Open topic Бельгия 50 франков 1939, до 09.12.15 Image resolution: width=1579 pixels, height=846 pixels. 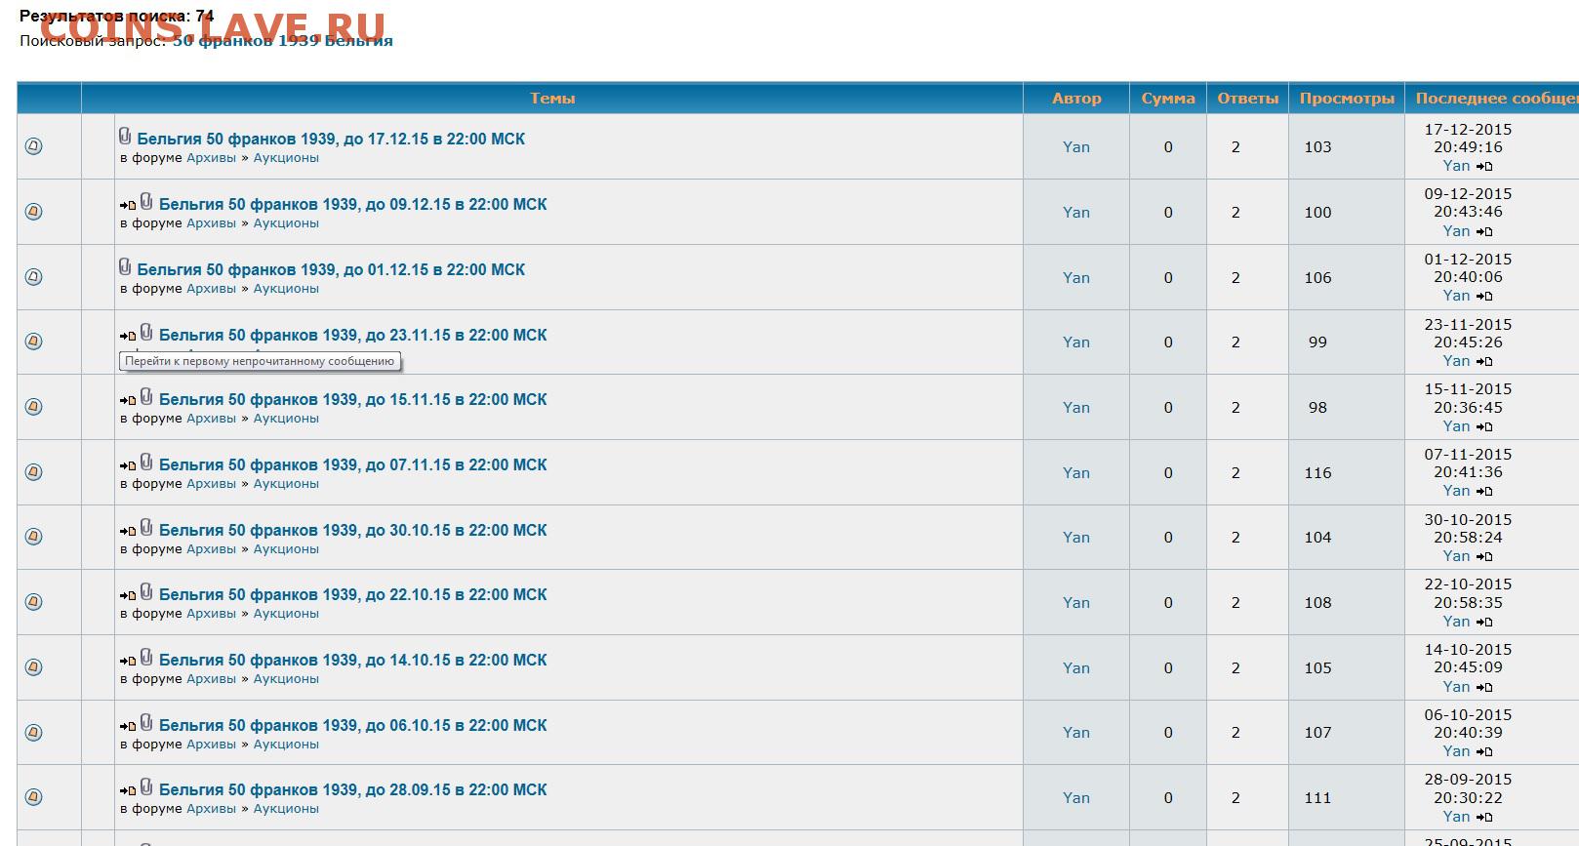(x=353, y=205)
